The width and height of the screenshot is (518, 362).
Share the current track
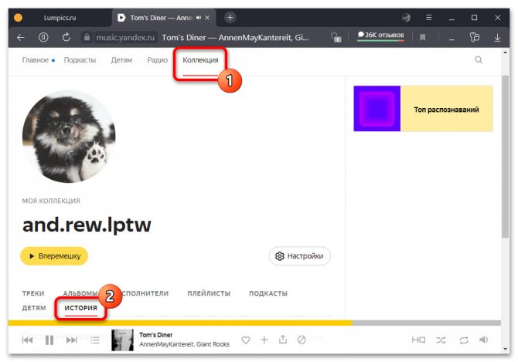click(x=283, y=340)
